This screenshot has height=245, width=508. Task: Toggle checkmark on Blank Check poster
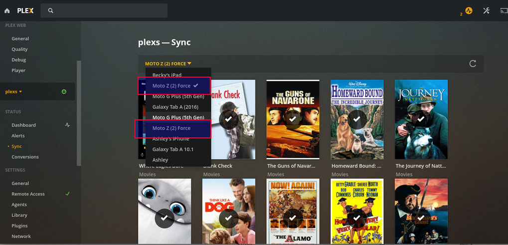228,119
